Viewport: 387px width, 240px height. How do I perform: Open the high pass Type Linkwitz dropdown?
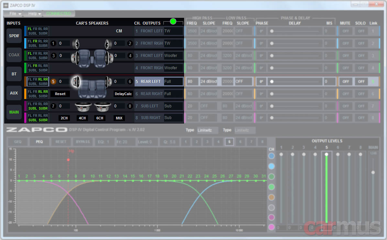pos(207,130)
